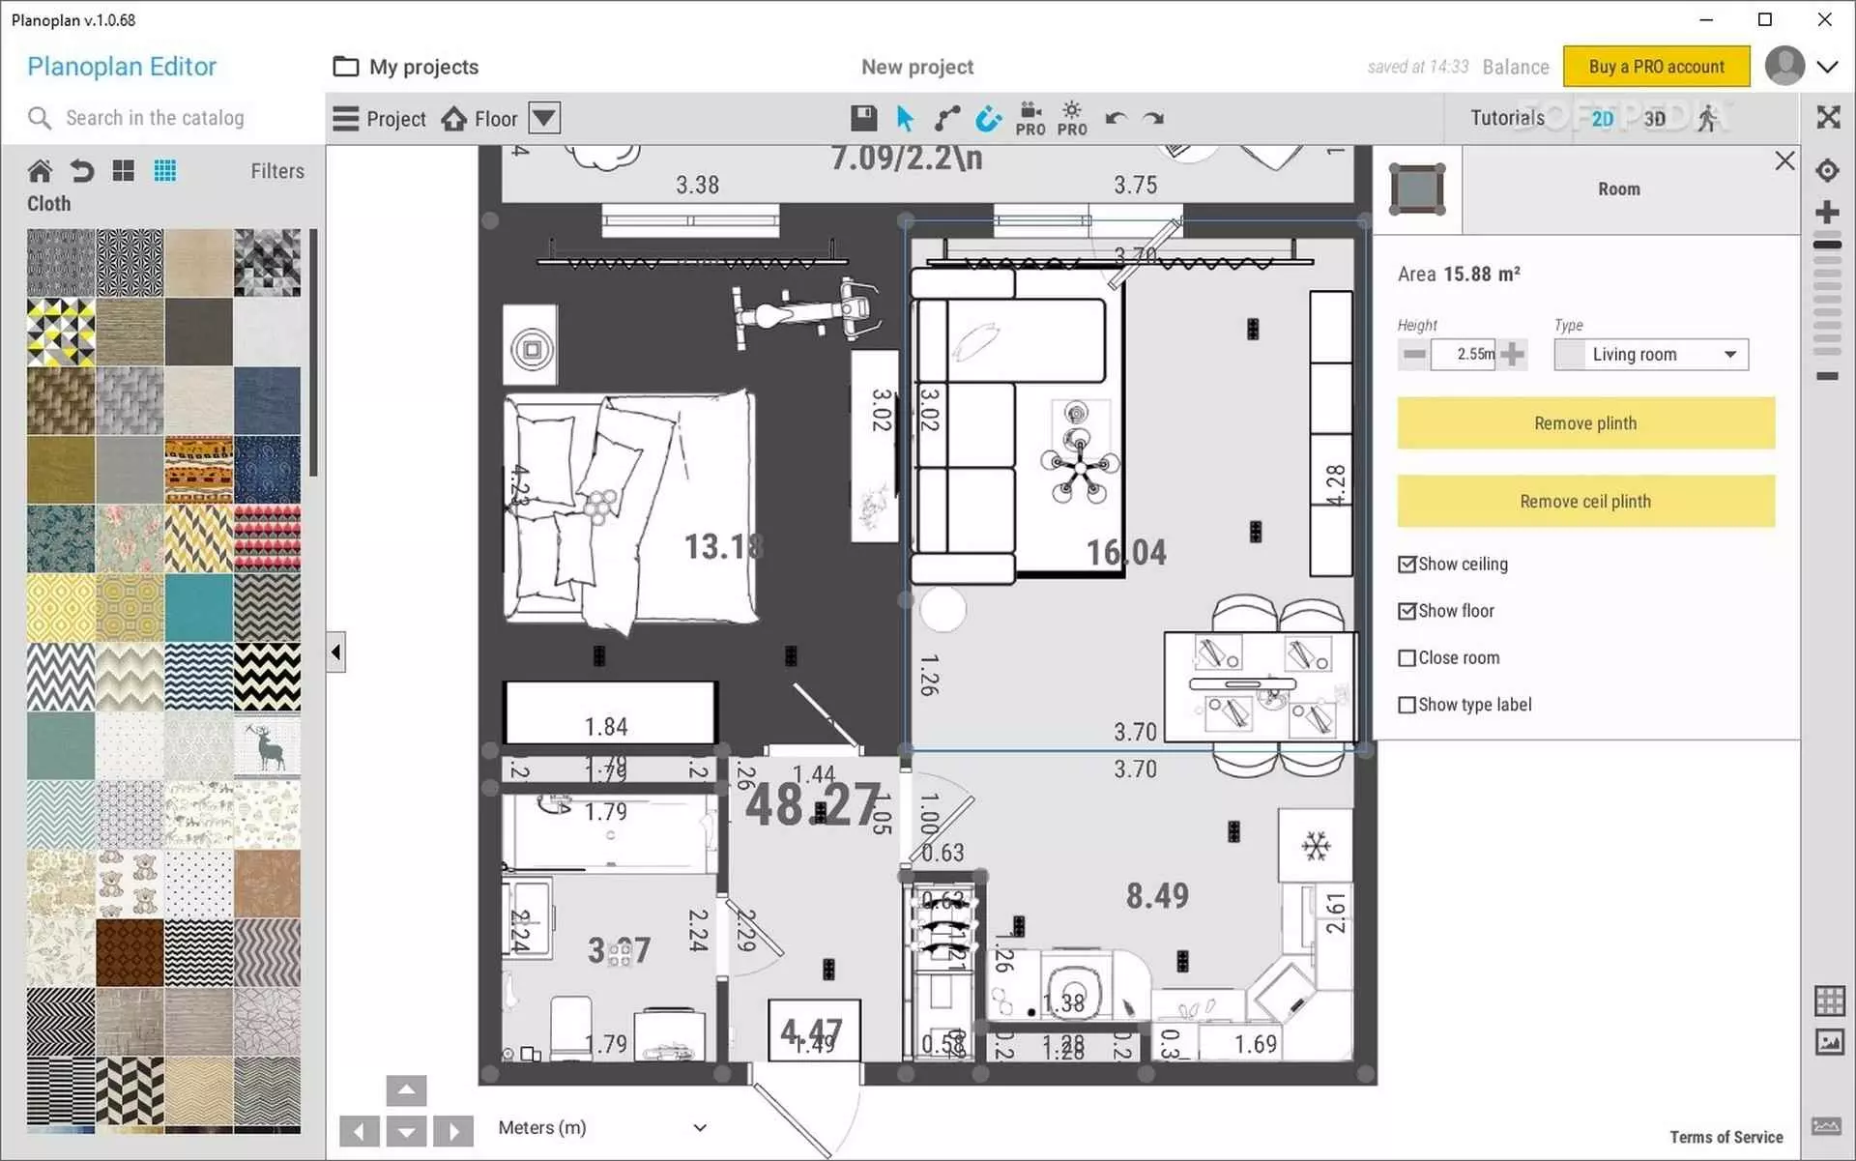
Task: Enable the Show type label checkbox
Action: pos(1407,705)
